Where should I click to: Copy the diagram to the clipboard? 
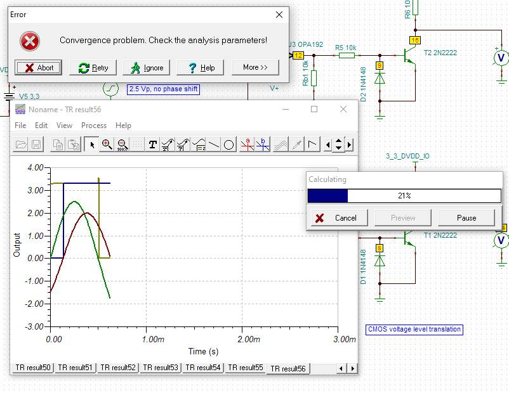[x=60, y=145]
